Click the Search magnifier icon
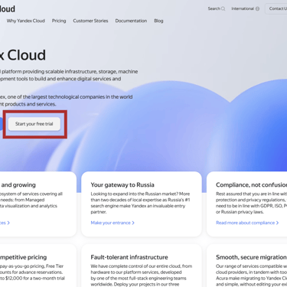 223,8
